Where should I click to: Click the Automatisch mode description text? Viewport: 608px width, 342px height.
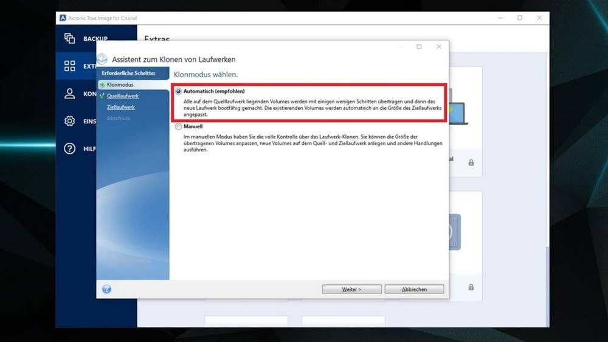click(x=313, y=108)
